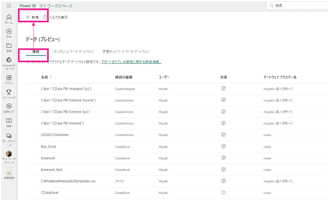This screenshot has height=200, width=332.
Task: Click the 新規 button
Action: click(x=32, y=17)
